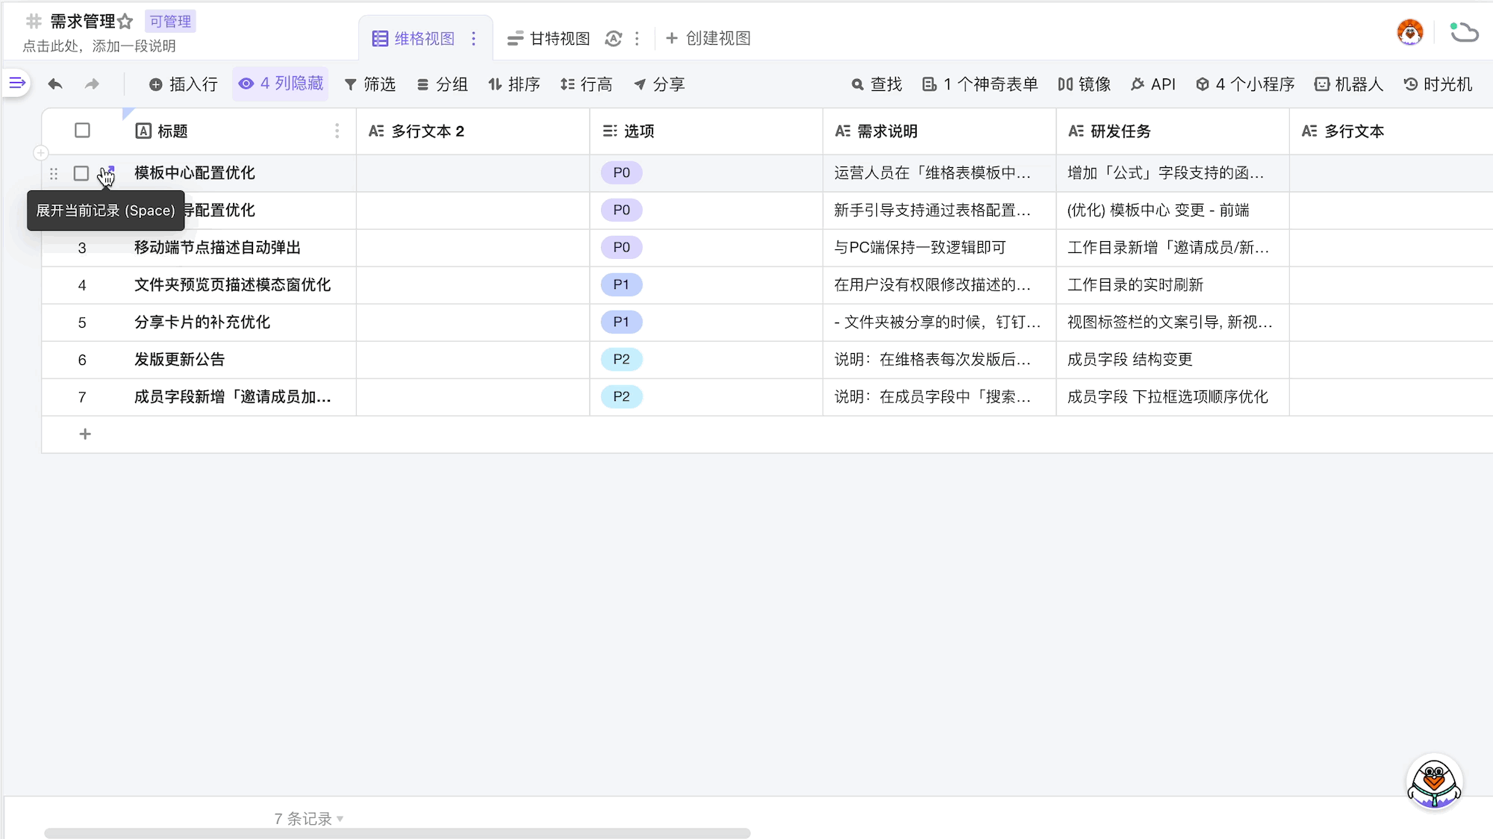Screen dimensions: 1493x839
Task: Click the undo arrow icon
Action: point(55,84)
